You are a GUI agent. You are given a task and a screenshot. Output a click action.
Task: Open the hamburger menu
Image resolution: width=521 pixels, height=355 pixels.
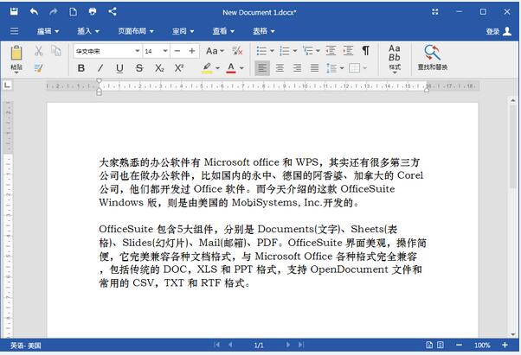(15, 31)
